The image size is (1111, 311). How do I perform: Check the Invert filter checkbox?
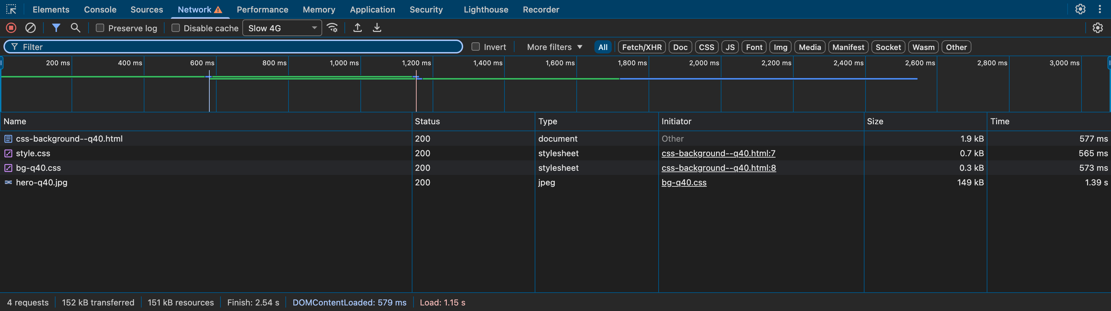coord(476,47)
